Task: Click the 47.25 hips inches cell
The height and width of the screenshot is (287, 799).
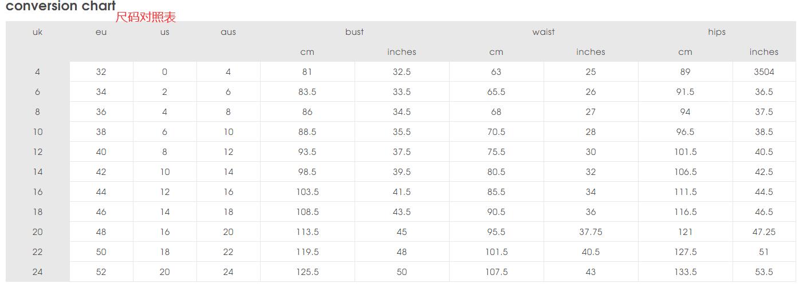Action: click(763, 232)
